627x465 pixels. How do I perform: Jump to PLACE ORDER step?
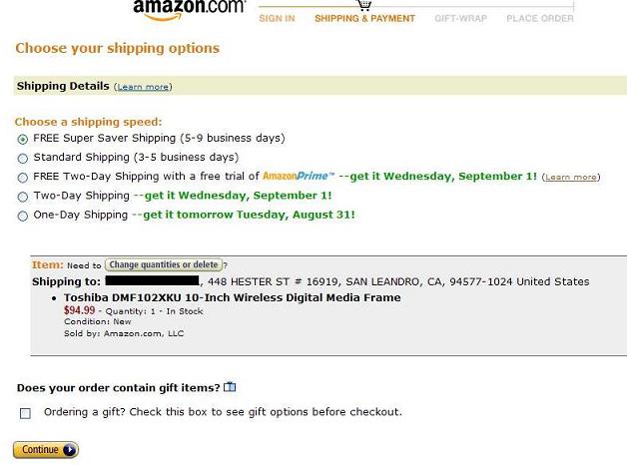pos(540,18)
